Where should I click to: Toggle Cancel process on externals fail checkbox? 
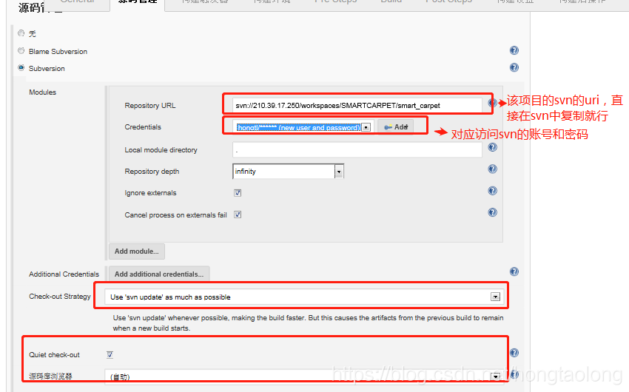pos(238,214)
